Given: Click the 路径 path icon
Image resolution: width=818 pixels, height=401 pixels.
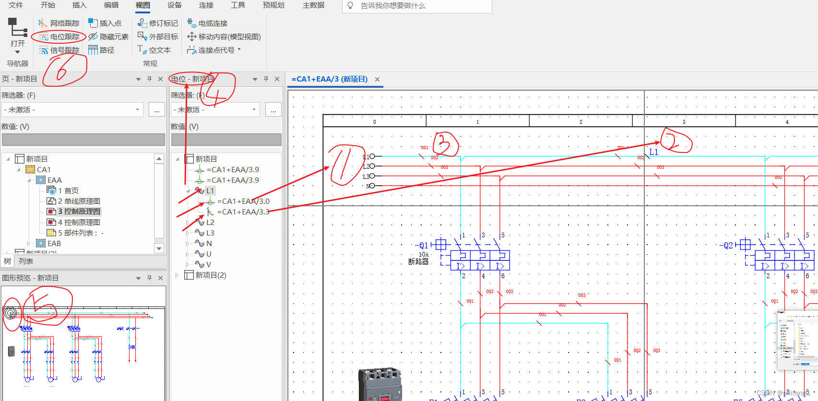Looking at the screenshot, I should point(93,50).
